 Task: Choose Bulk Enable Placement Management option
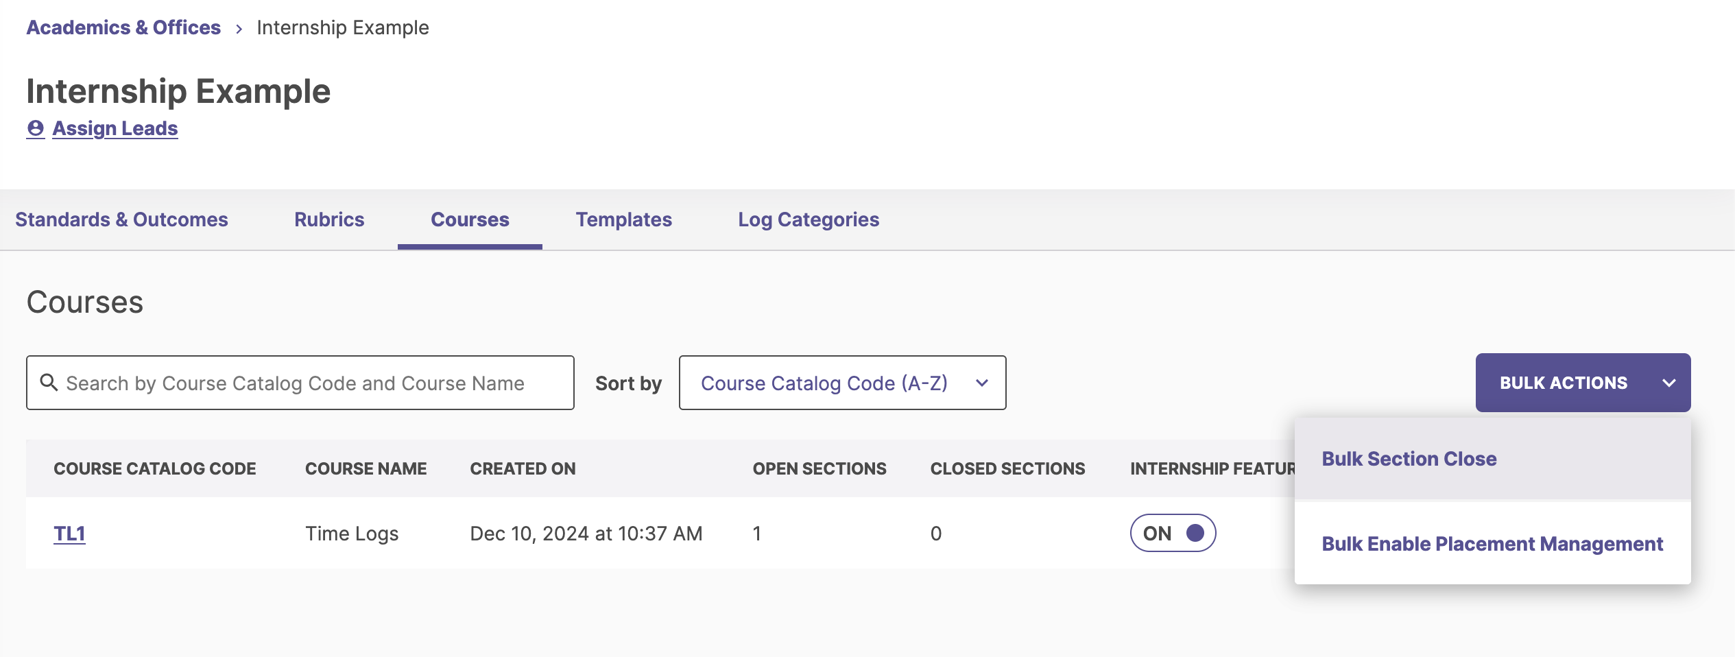pyautogui.click(x=1492, y=544)
